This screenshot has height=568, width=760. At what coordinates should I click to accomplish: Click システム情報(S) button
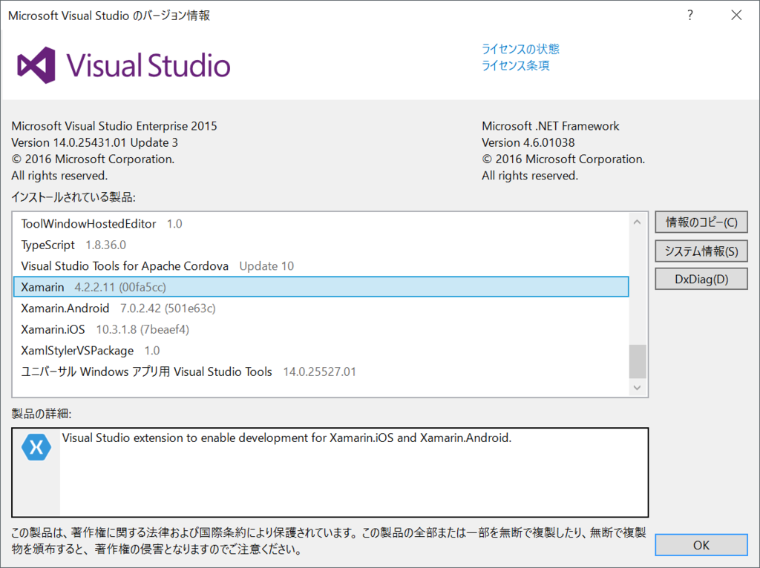[701, 251]
